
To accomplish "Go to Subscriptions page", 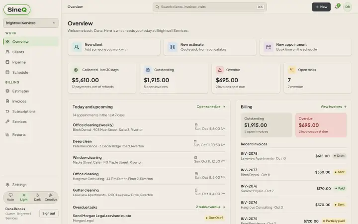I will (31, 112).
